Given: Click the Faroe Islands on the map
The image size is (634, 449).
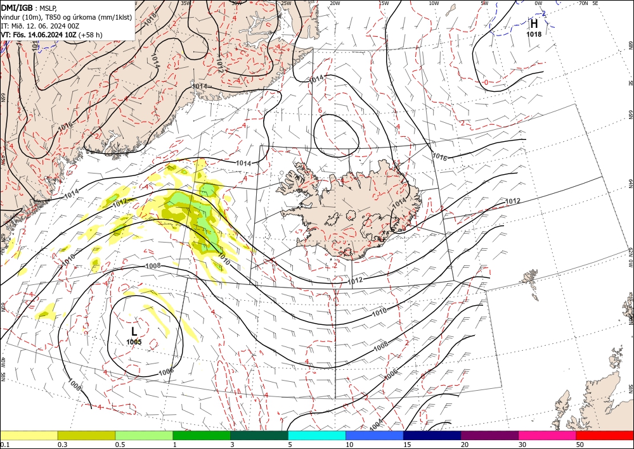Looking at the screenshot, I should (532, 284).
